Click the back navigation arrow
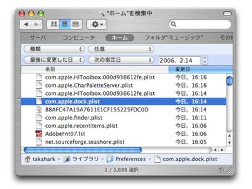 [26, 24]
